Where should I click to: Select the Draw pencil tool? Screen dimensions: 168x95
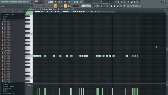(x=38, y=9)
